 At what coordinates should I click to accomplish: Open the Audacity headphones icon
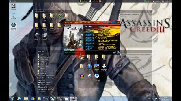click(x=82, y=77)
